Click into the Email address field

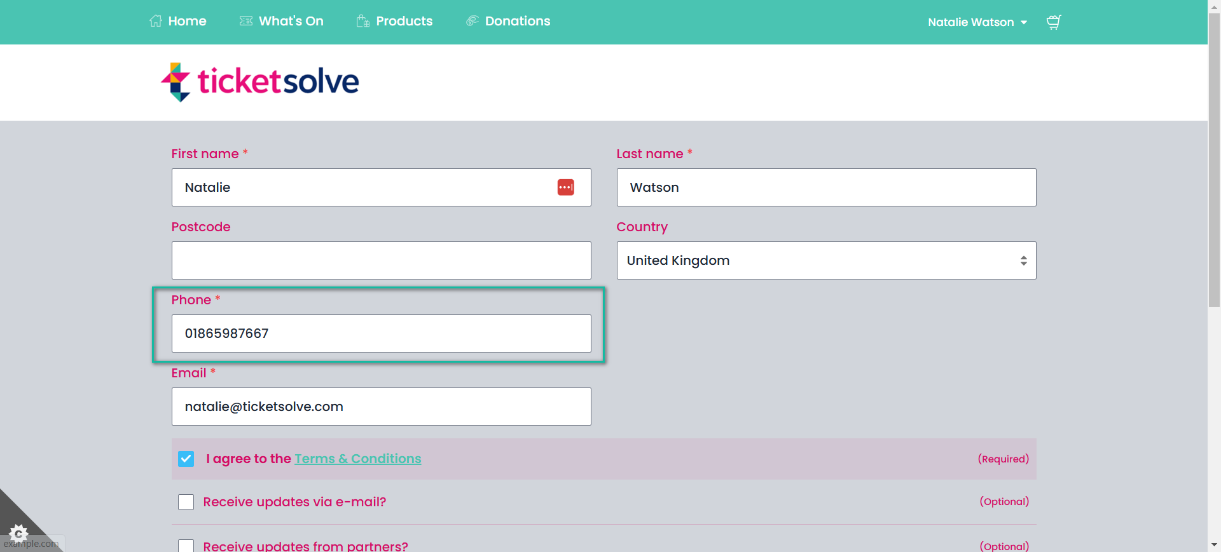click(382, 407)
